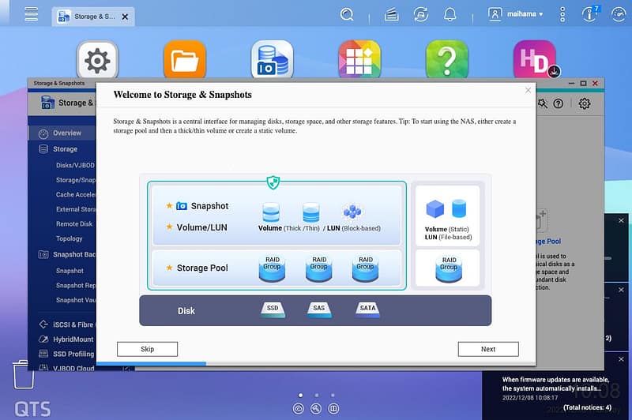Click the SATA disk icon in diagram
The image size is (632, 420).
[367, 310]
